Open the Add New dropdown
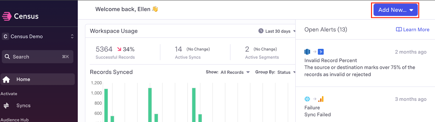435x122 pixels. 395,10
